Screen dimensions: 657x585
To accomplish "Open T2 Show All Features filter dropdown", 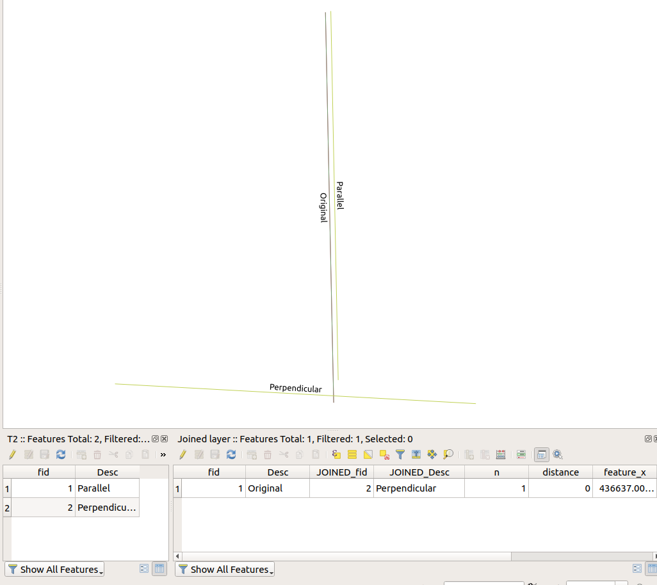I will [x=54, y=570].
